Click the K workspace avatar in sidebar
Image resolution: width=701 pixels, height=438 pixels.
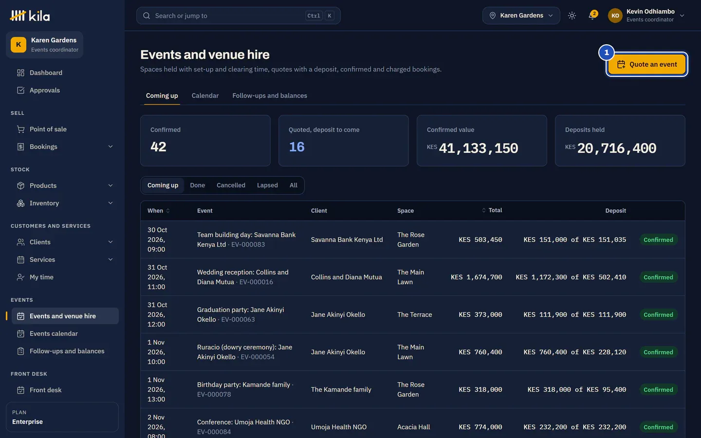click(18, 45)
